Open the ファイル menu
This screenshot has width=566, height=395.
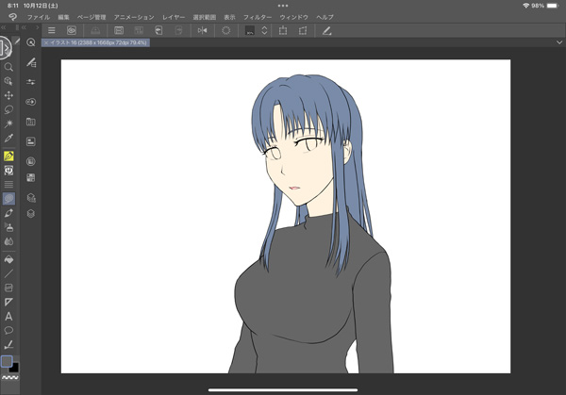[39, 17]
